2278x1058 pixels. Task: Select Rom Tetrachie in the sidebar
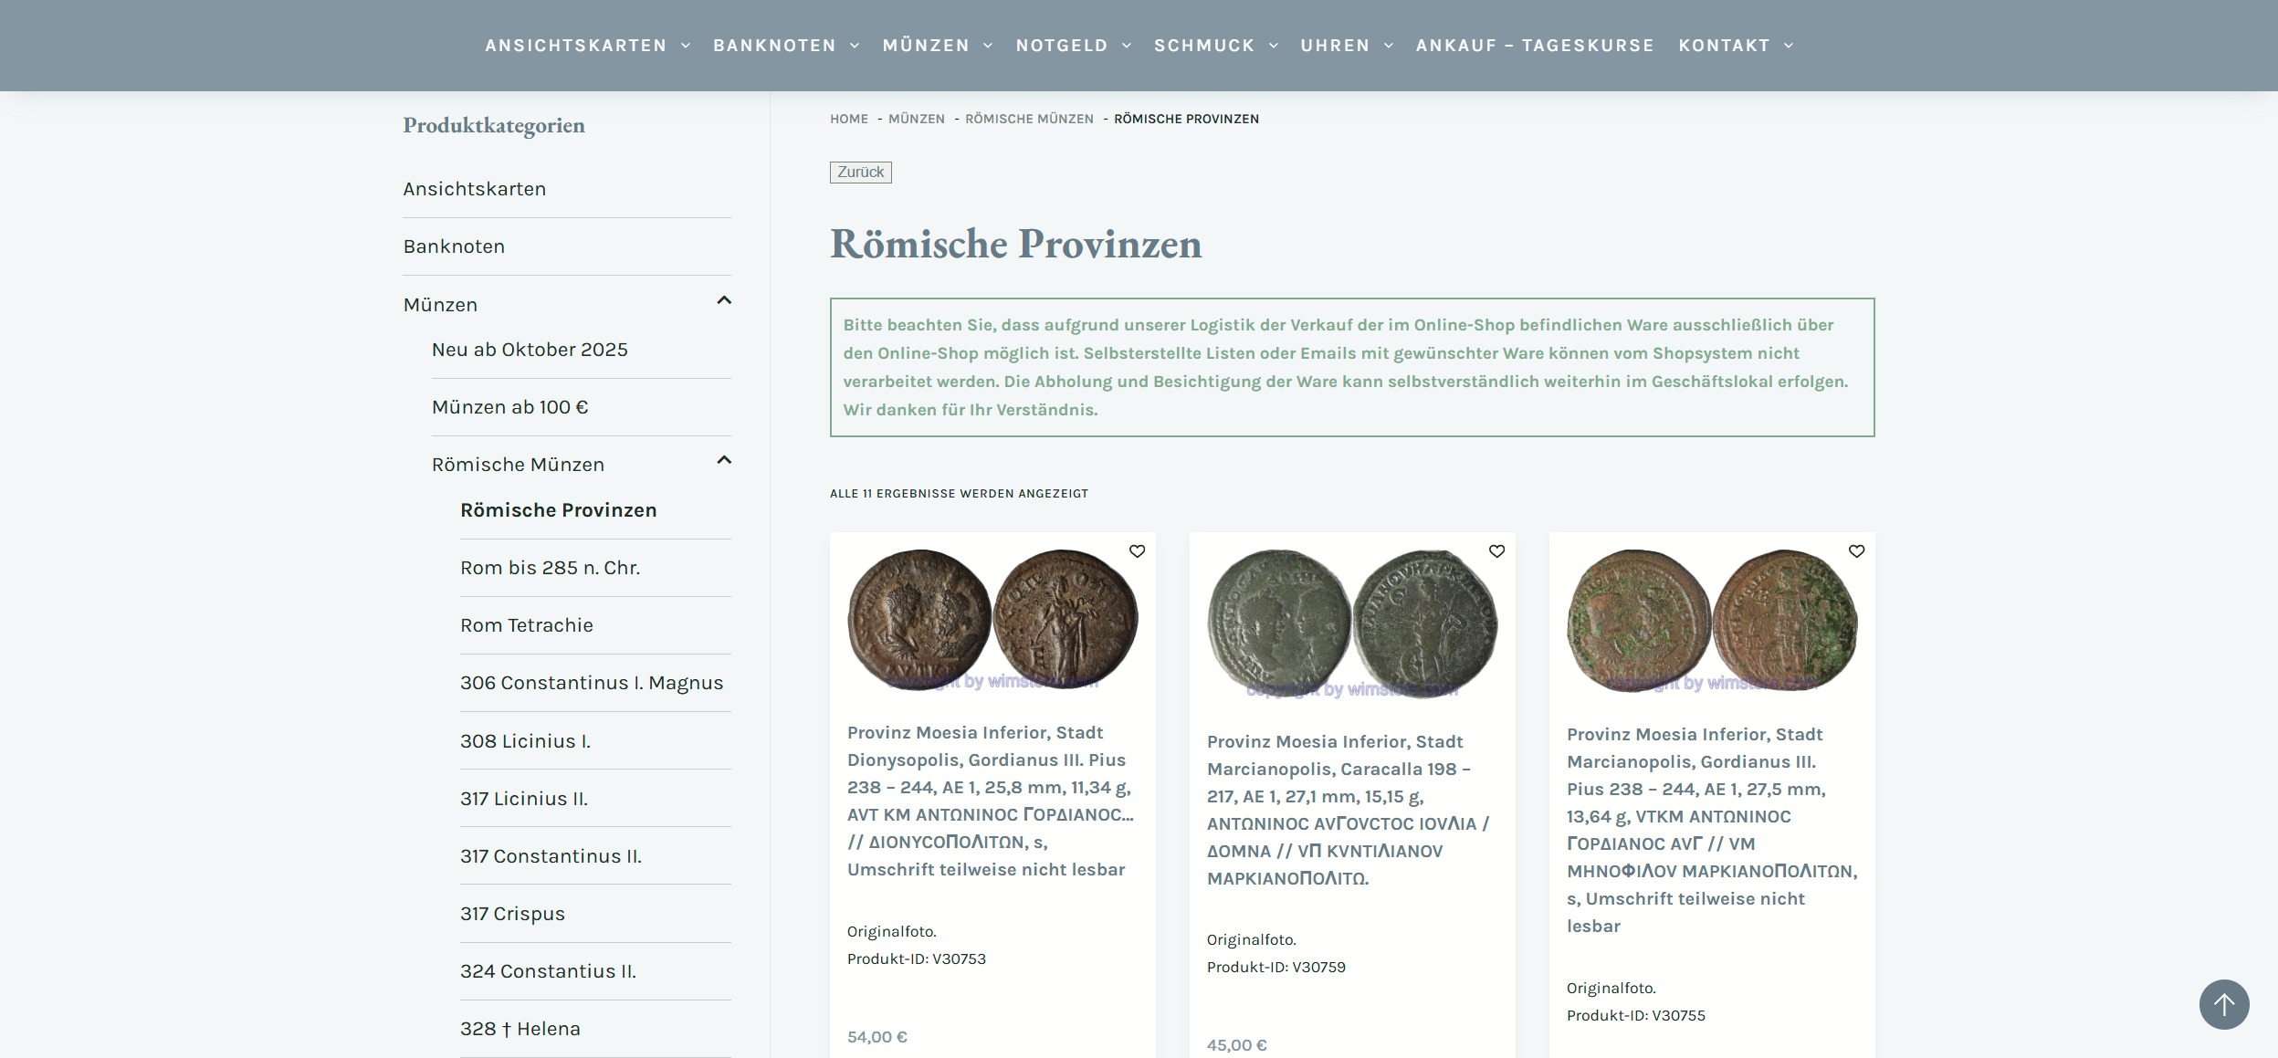pyautogui.click(x=526, y=625)
